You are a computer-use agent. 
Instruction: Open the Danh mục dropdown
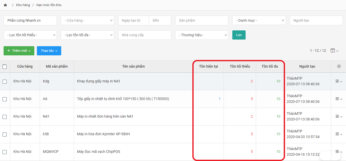[259, 20]
